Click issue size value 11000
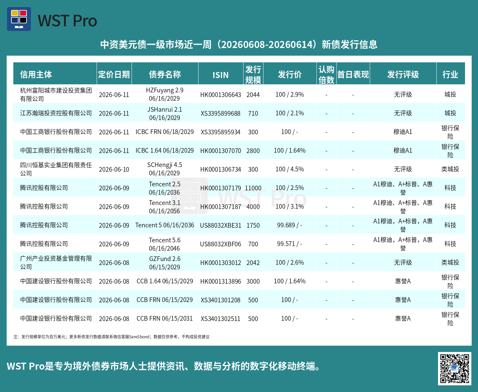Viewport: 478px width, 392px height. coord(253,188)
